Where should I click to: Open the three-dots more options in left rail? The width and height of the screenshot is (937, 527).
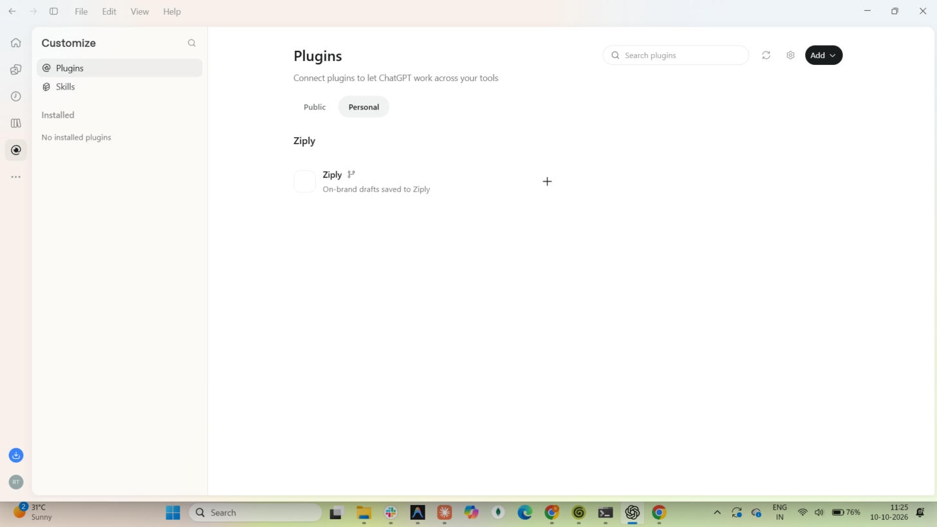click(16, 177)
